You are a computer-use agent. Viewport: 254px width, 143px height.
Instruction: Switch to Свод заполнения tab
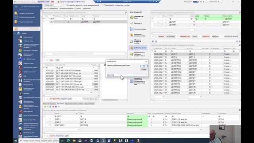[89, 104]
